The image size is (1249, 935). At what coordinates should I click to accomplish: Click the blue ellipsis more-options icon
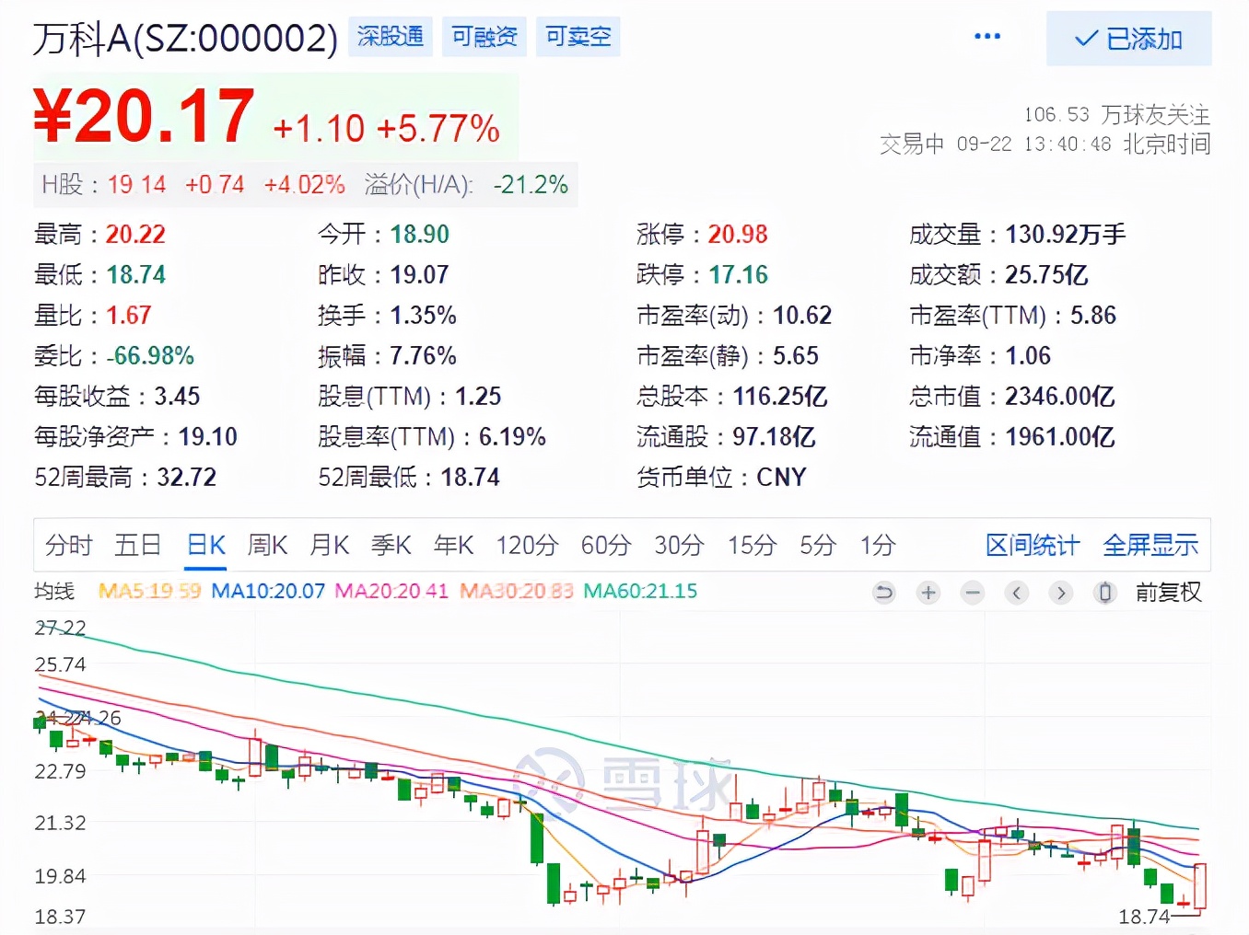(x=987, y=35)
